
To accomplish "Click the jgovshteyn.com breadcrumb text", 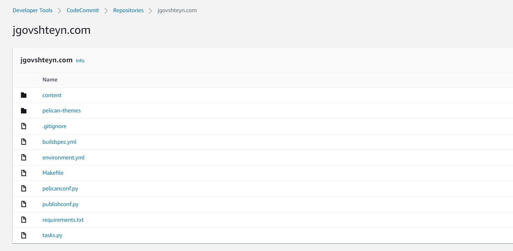I will point(177,10).
